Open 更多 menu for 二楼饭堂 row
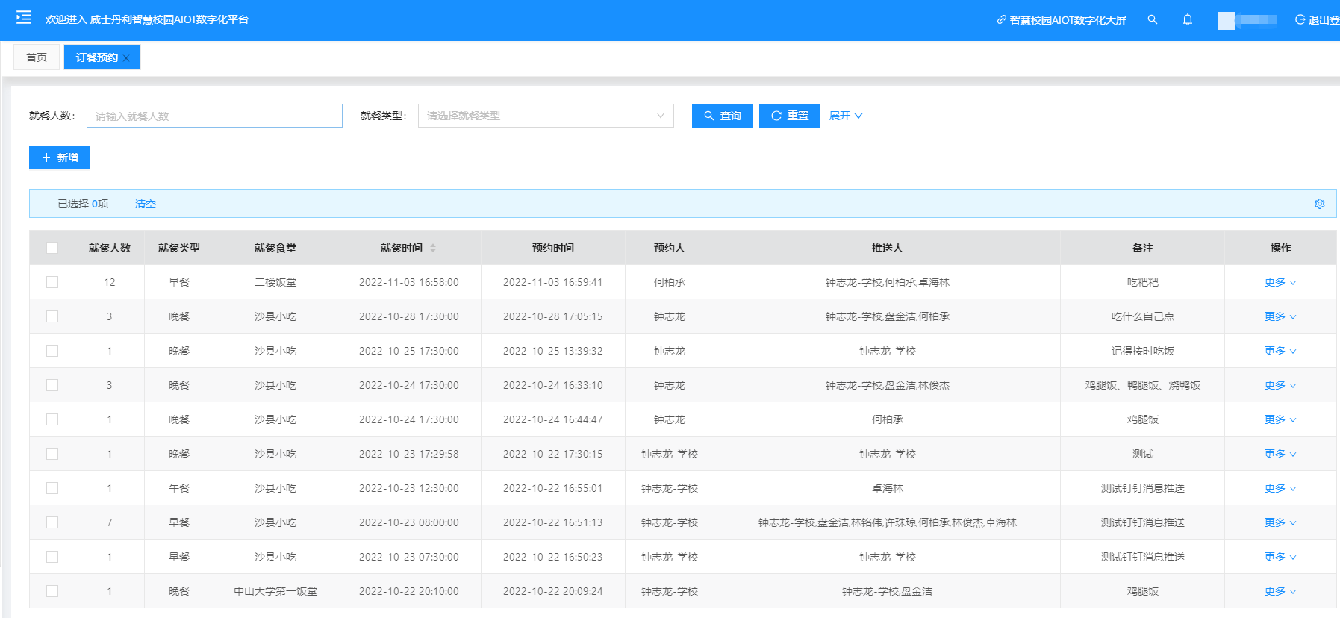Screen dimensions: 1340x618 coord(1280,282)
